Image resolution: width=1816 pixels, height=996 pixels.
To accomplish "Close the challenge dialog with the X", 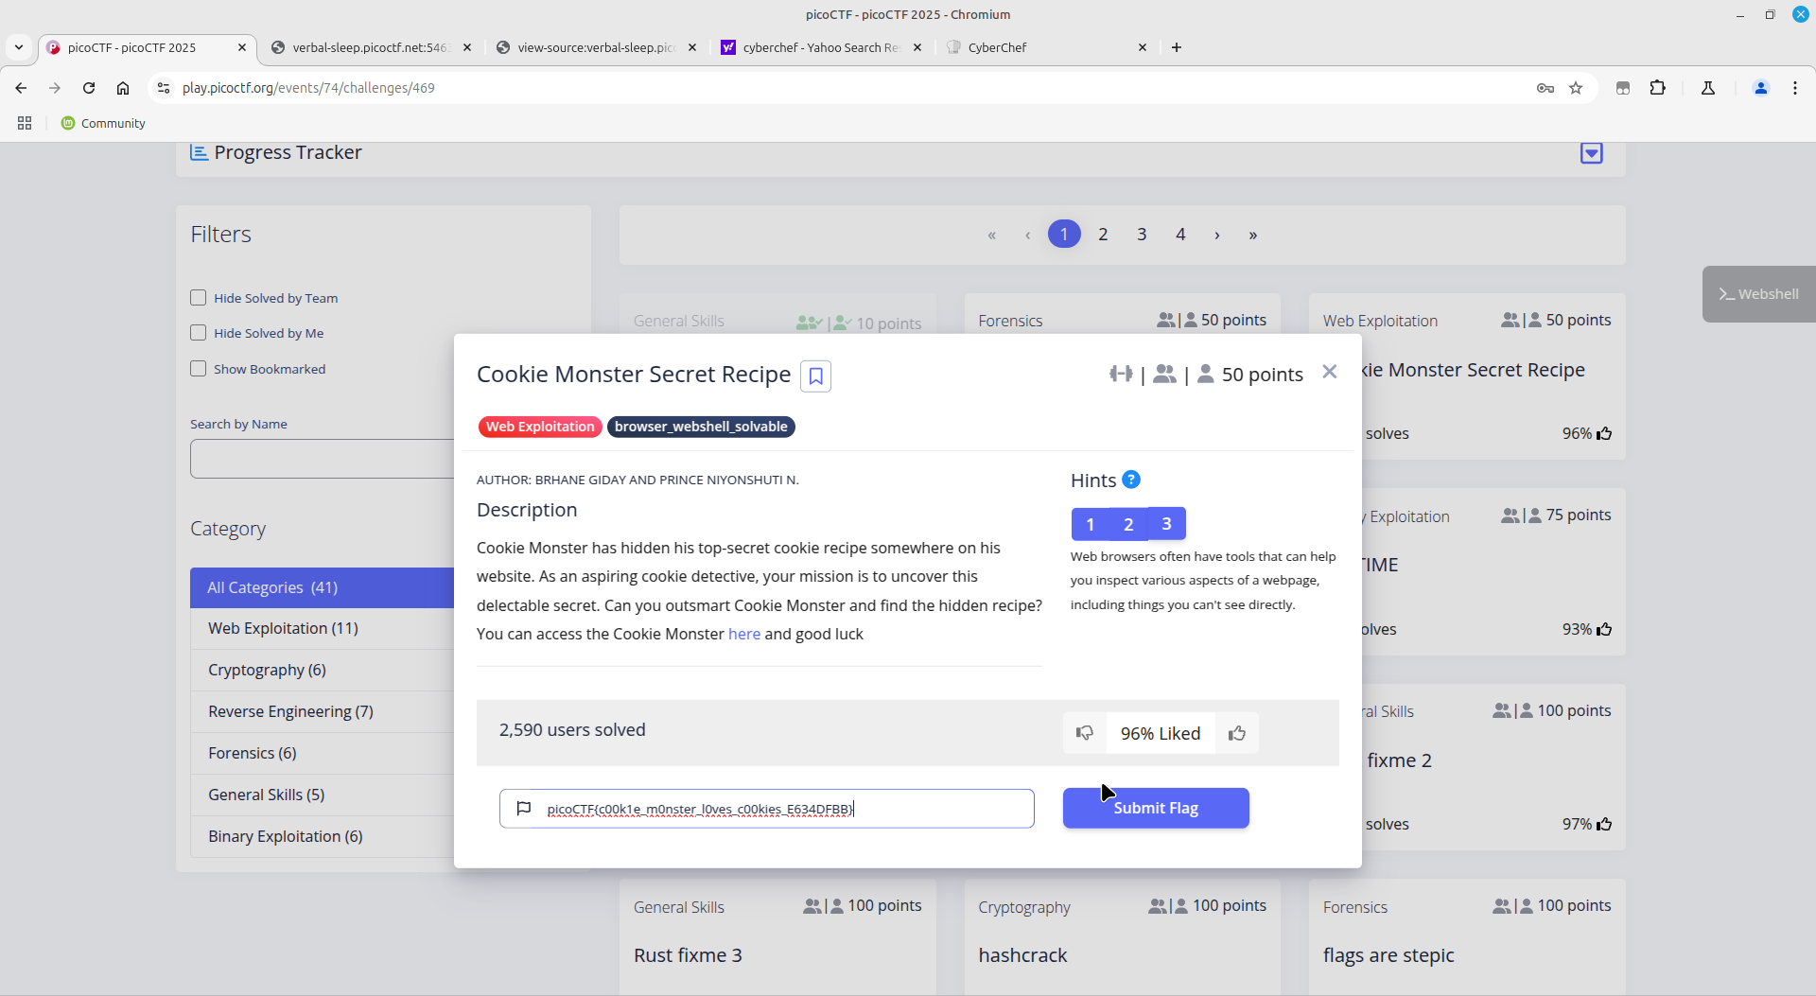I will pos(1329,372).
